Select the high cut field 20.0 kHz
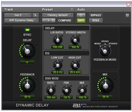132x112 pixels. (x=75, y=72)
